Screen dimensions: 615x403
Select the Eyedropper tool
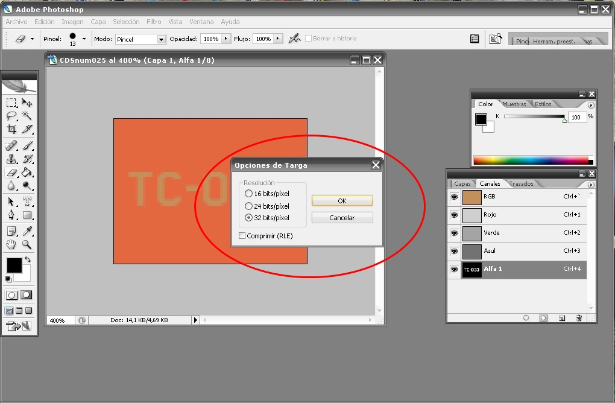click(27, 231)
